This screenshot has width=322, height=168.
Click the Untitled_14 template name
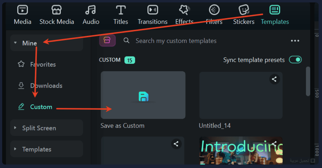point(215,126)
